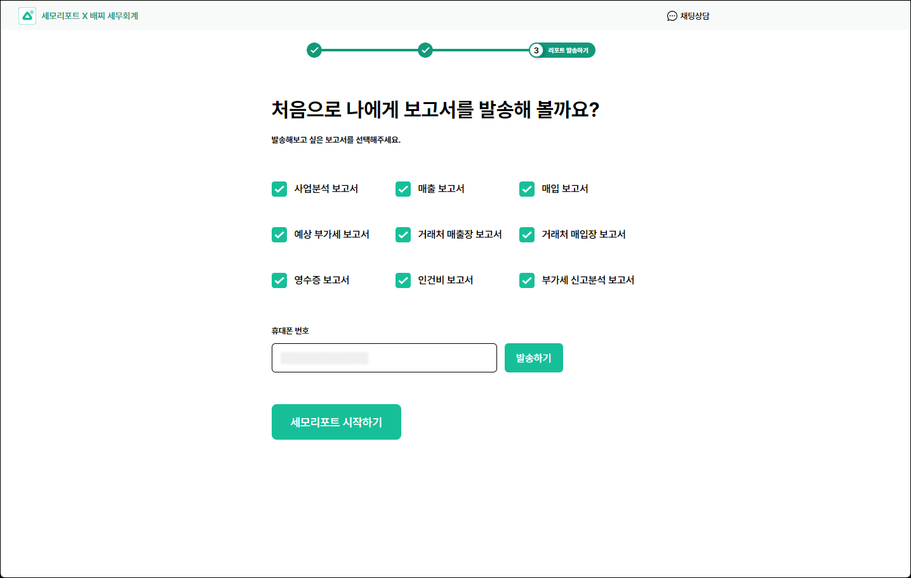Image resolution: width=911 pixels, height=578 pixels.
Task: Uncheck 거래처 매출장 보고서 checkbox
Action: tap(403, 235)
